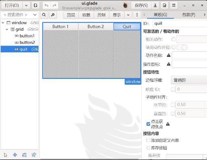Open the 容器 widget group
This screenshot has width=207, height=160.
[86, 15]
